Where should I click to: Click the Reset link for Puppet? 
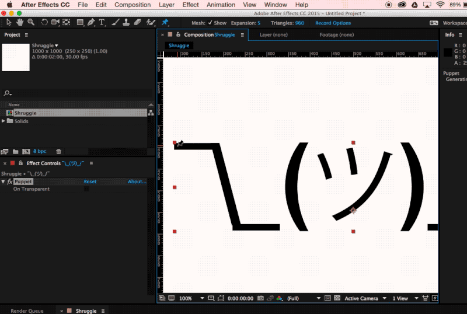coord(90,182)
